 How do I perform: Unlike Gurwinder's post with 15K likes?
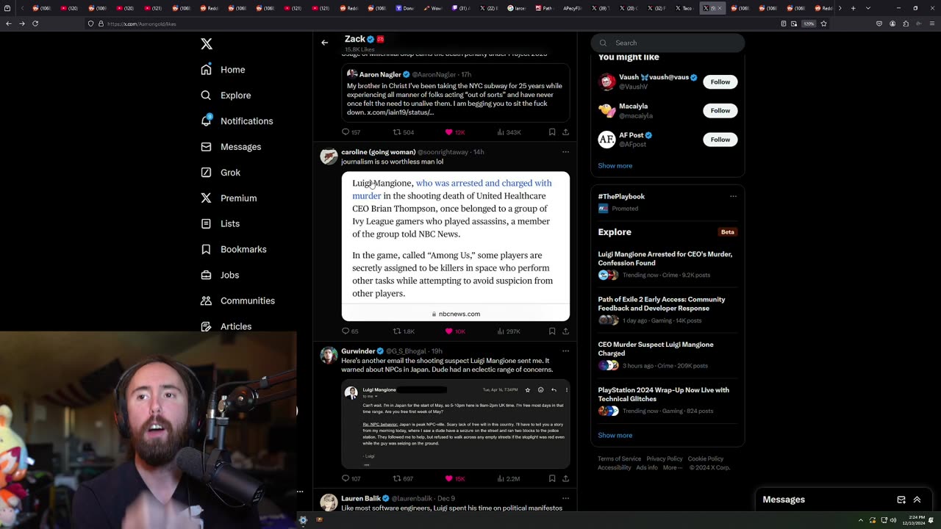coord(455,478)
